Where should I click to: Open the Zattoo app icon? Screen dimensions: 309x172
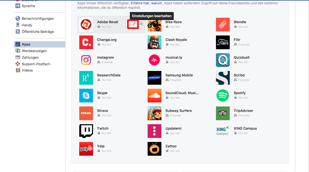[154, 149]
